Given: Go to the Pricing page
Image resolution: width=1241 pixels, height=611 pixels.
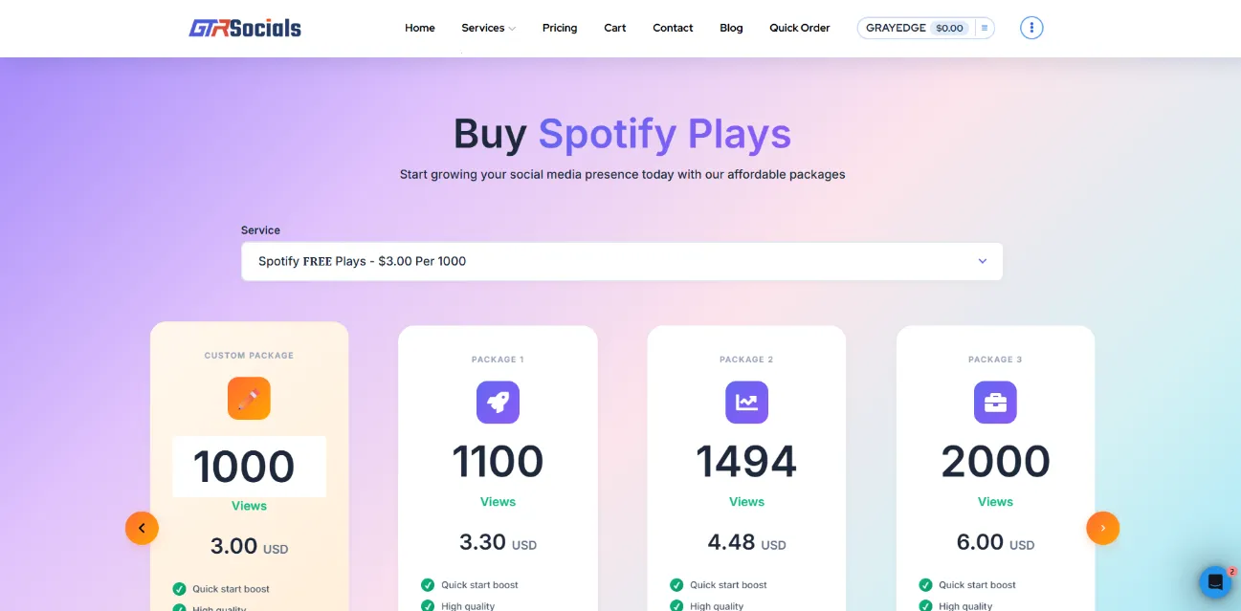Looking at the screenshot, I should (560, 28).
